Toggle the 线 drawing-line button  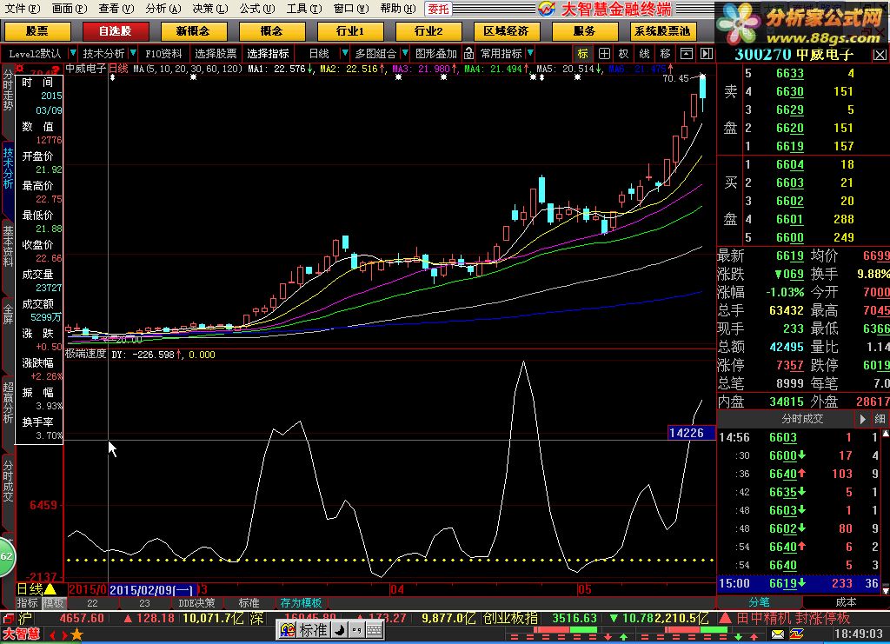[x=645, y=53]
